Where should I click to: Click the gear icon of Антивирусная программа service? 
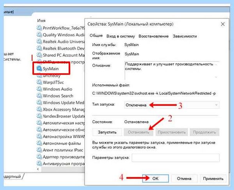39,163
